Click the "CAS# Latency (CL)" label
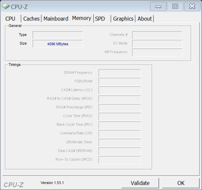This screenshot has width=202, height=190. 77,90
